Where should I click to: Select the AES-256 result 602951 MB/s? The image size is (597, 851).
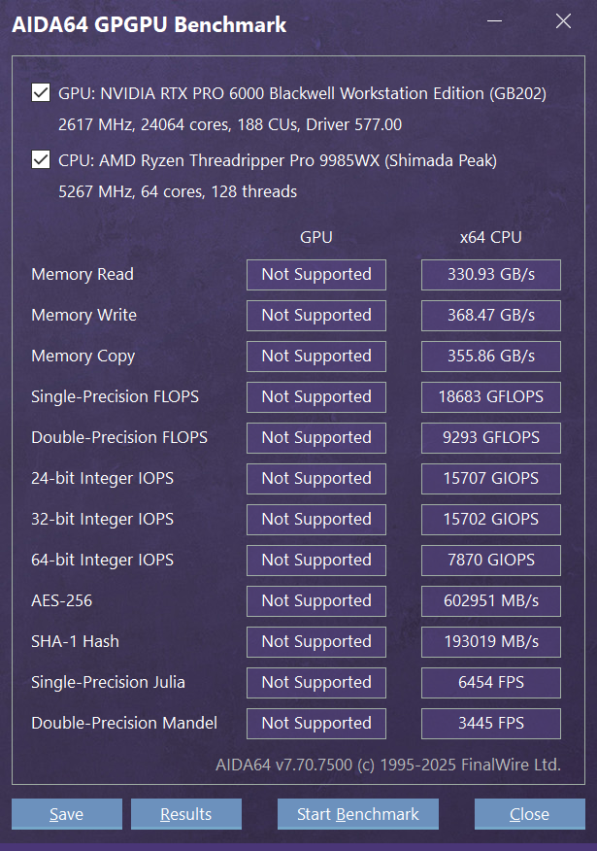point(491,600)
